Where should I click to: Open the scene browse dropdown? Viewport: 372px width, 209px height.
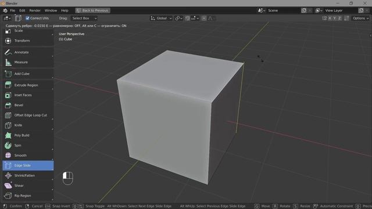tap(262, 10)
